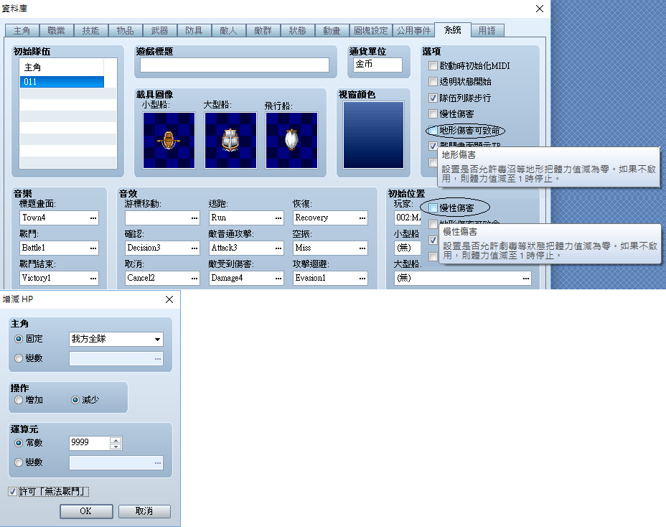The width and height of the screenshot is (666, 527).
Task: Open the 用語 tab
Action: pos(487,31)
